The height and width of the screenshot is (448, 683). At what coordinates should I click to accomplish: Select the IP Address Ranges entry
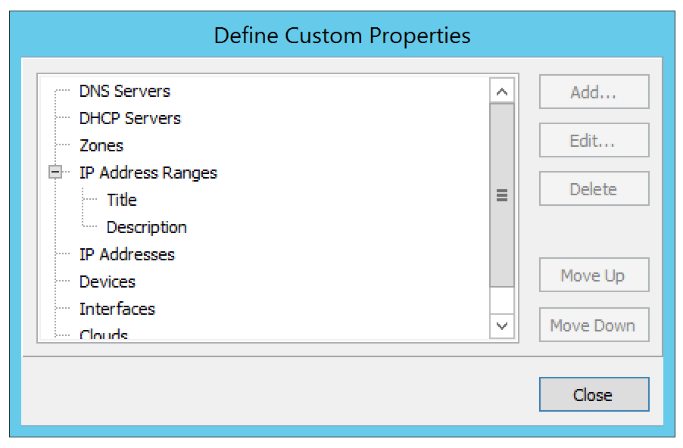pos(148,173)
